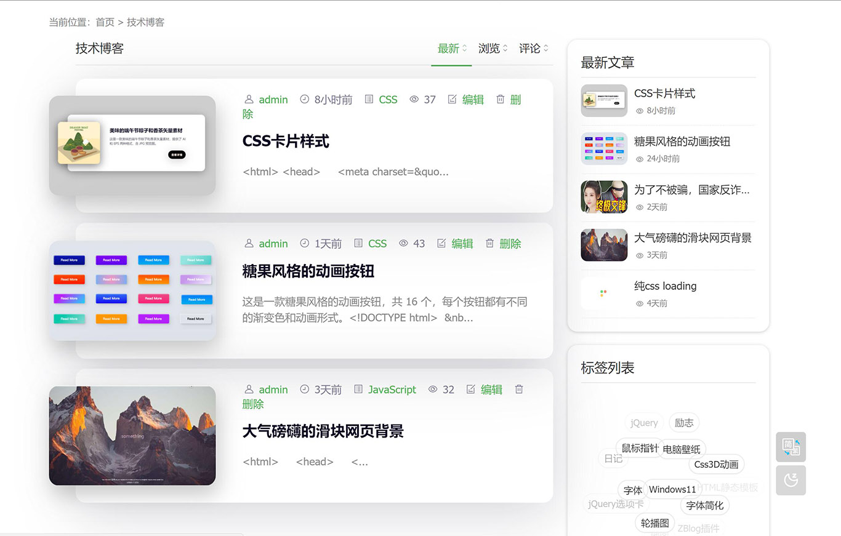
Task: Select the Css3D动画 tag
Action: click(715, 465)
